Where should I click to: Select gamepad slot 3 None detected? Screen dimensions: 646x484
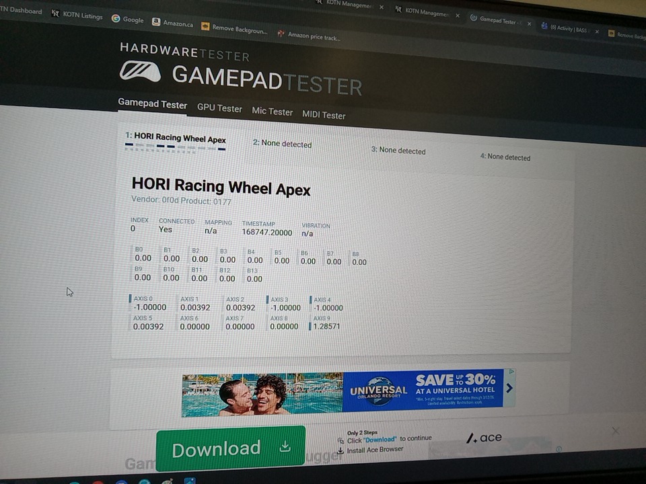[x=398, y=151]
